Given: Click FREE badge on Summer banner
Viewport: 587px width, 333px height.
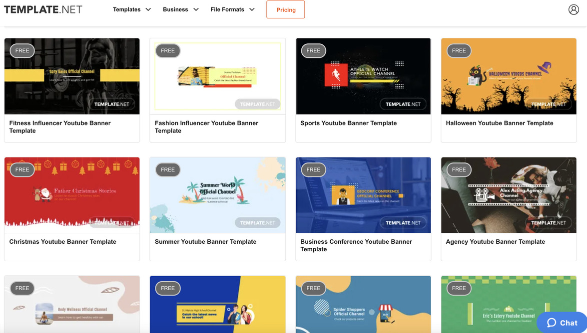Looking at the screenshot, I should (168, 169).
